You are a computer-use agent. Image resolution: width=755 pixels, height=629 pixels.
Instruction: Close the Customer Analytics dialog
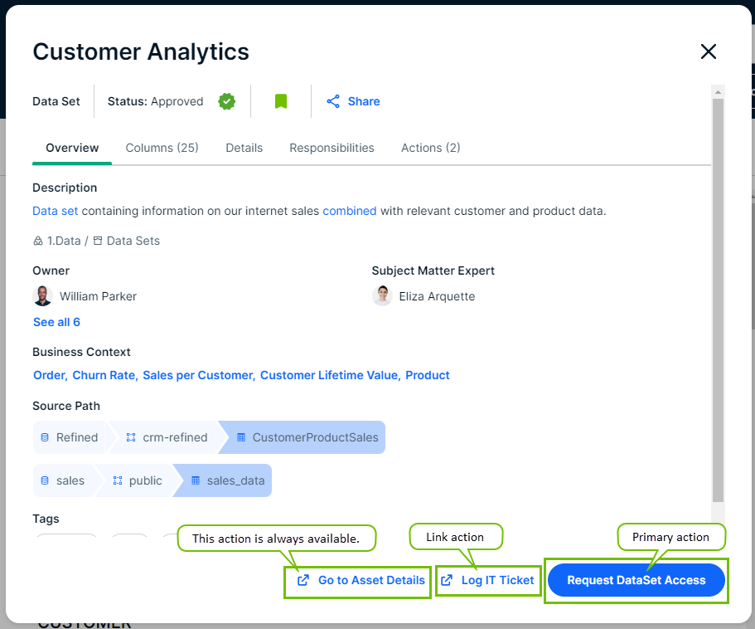(708, 51)
